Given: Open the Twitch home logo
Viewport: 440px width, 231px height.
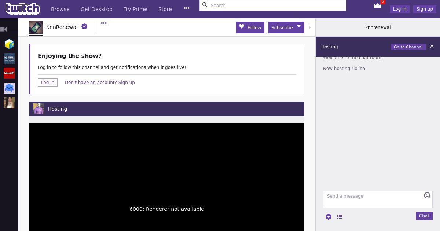Looking at the screenshot, I should [22, 8].
